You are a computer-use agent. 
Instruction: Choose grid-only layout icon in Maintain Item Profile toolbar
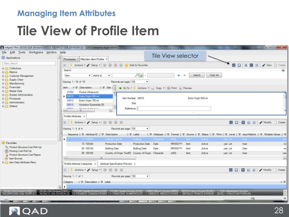[246, 65]
